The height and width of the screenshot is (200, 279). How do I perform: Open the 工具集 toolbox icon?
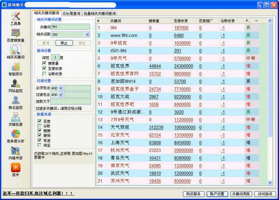16,16
